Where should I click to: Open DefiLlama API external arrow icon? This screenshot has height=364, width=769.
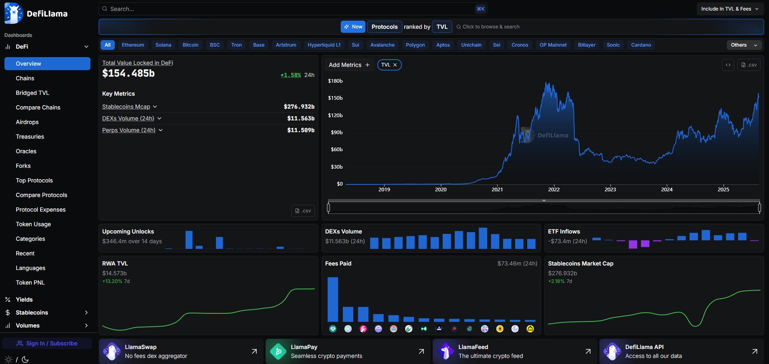click(755, 351)
